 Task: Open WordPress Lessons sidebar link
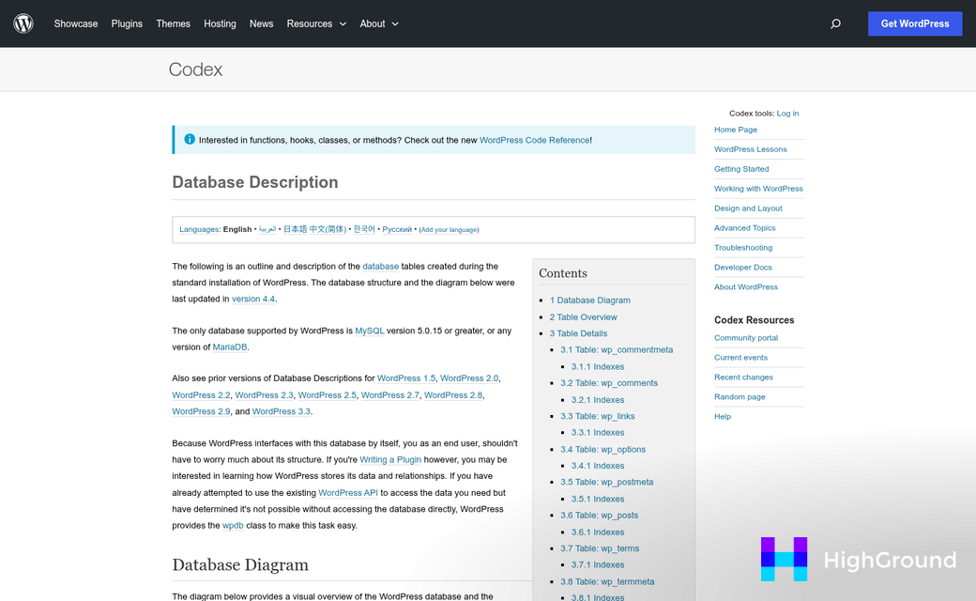tap(751, 149)
